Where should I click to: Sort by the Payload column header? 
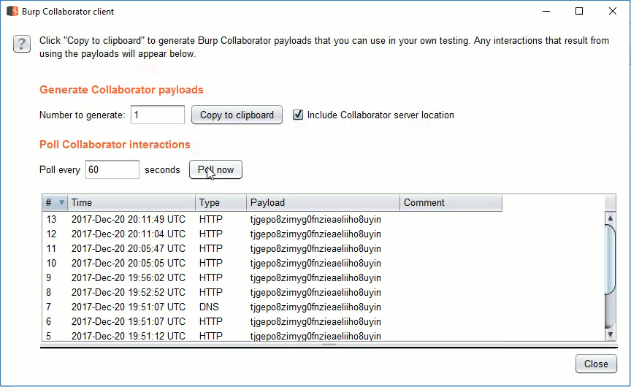pos(323,202)
